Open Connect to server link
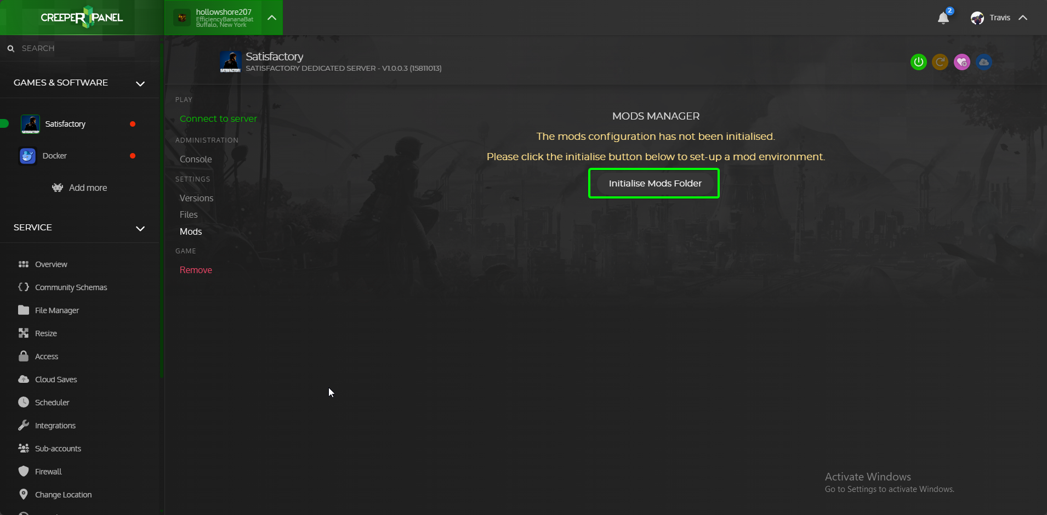1047x515 pixels. (218, 118)
